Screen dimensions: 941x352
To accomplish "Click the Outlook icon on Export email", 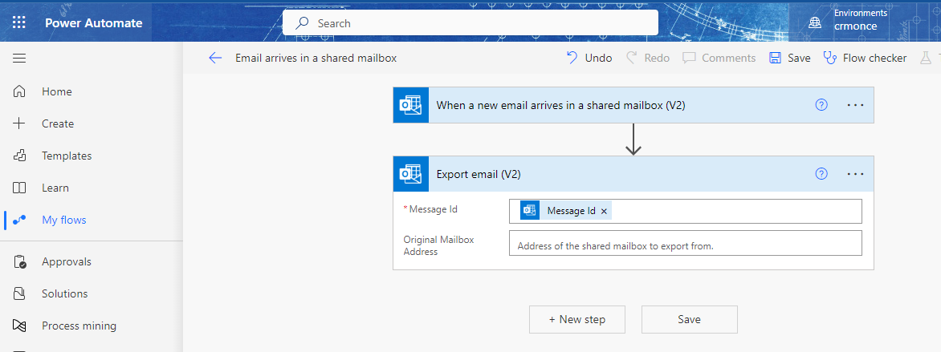I will click(x=411, y=174).
